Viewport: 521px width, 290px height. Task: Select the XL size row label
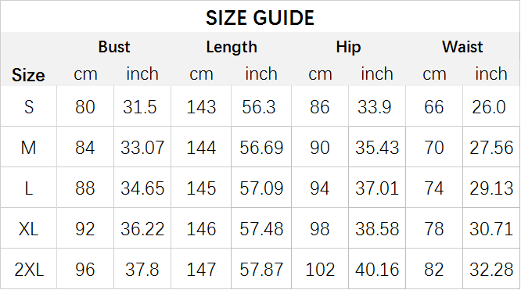pos(28,229)
